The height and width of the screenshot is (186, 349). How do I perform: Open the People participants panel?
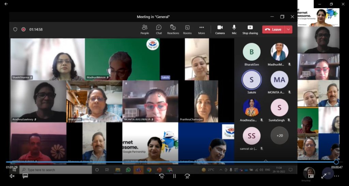click(x=145, y=29)
